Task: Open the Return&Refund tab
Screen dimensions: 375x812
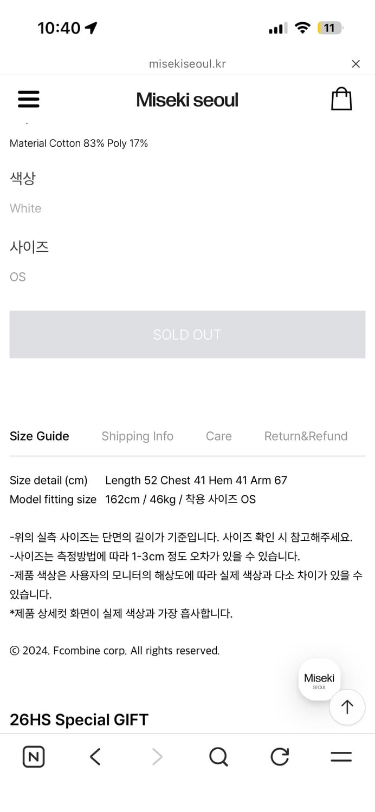Action: [x=306, y=436]
